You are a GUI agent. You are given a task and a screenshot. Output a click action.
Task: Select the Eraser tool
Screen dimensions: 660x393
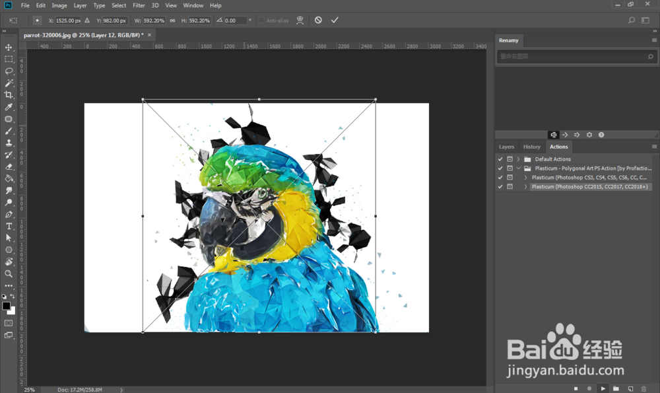(9, 167)
